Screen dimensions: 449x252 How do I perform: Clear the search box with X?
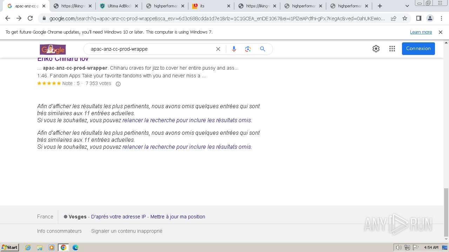coord(218,49)
